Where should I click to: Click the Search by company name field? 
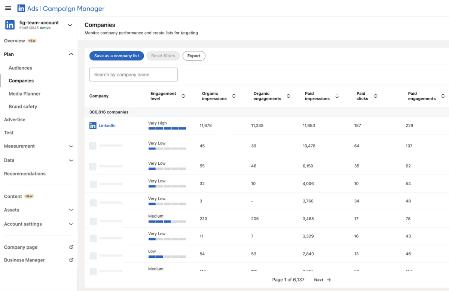[x=133, y=75]
